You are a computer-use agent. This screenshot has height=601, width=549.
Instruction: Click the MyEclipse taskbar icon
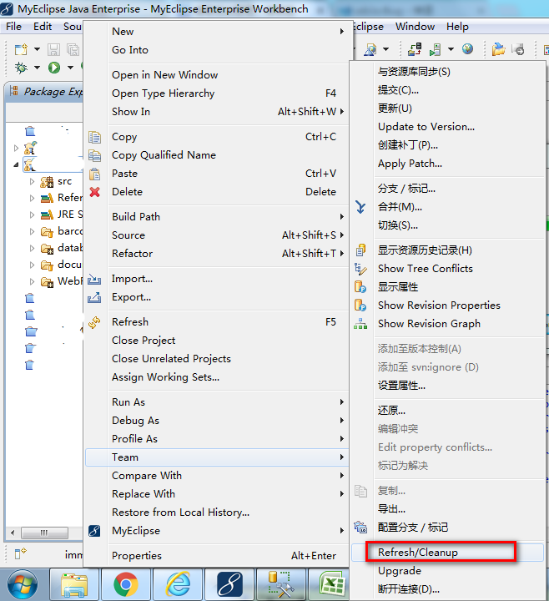(229, 585)
